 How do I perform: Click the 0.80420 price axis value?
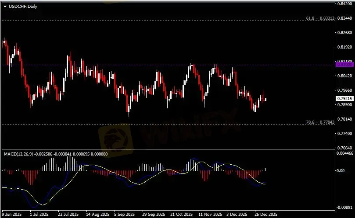point(344,76)
